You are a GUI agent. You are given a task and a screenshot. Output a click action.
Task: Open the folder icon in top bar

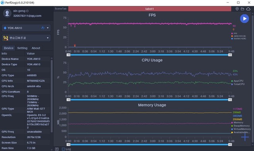[242, 9]
